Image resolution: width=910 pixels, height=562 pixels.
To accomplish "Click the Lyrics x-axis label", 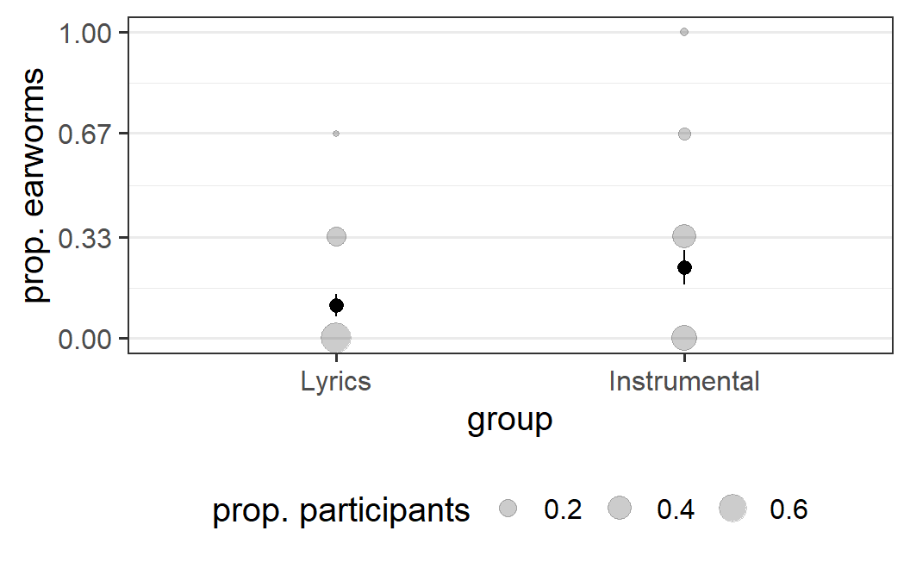I will [335, 382].
